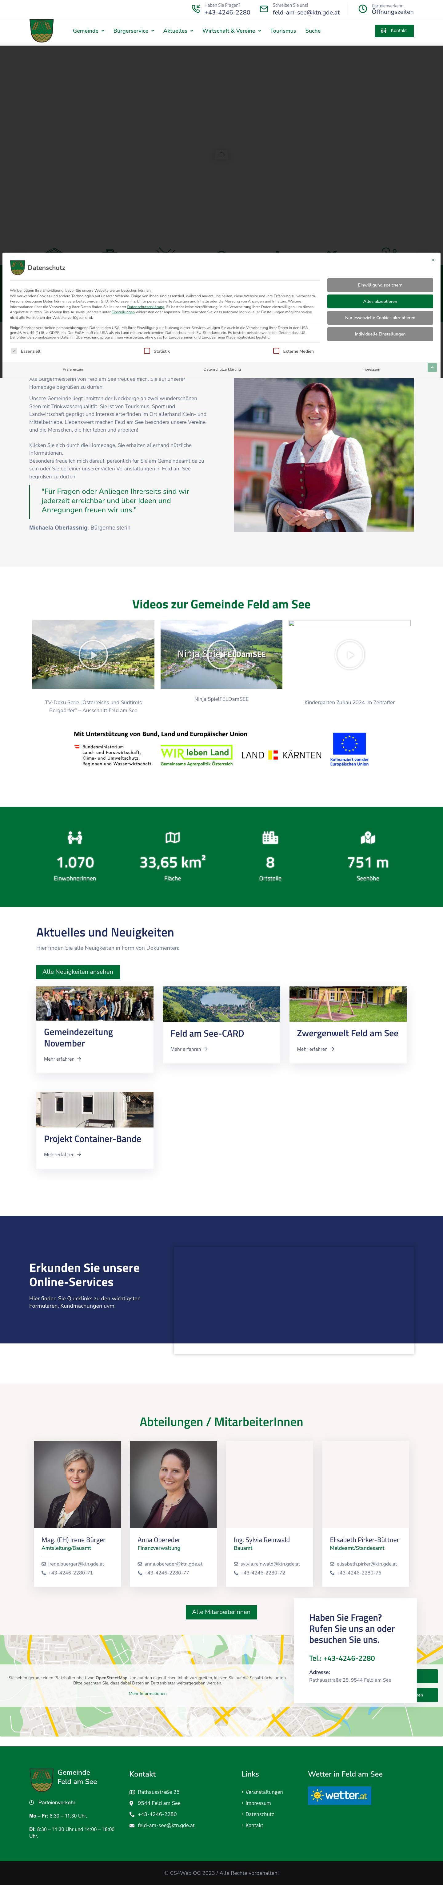Click the Einwilligung speichern button

click(380, 285)
